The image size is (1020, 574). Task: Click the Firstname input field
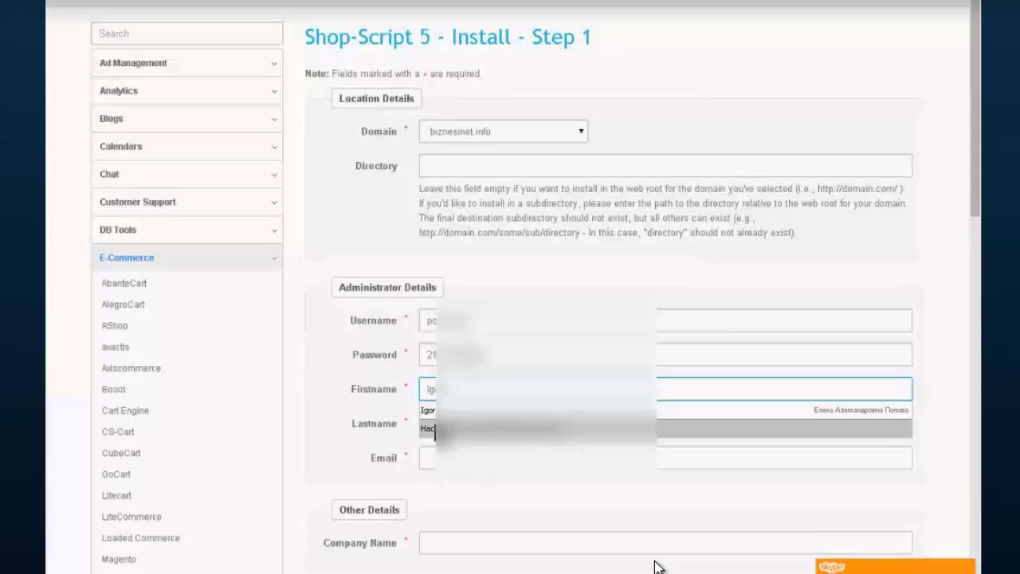[x=665, y=389]
